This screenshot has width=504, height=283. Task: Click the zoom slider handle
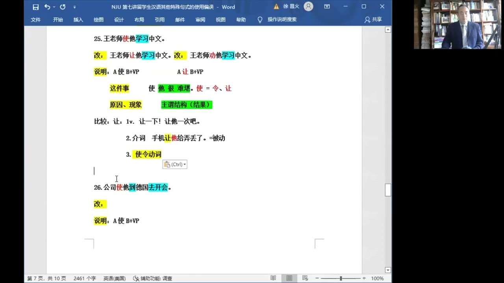coord(341,278)
